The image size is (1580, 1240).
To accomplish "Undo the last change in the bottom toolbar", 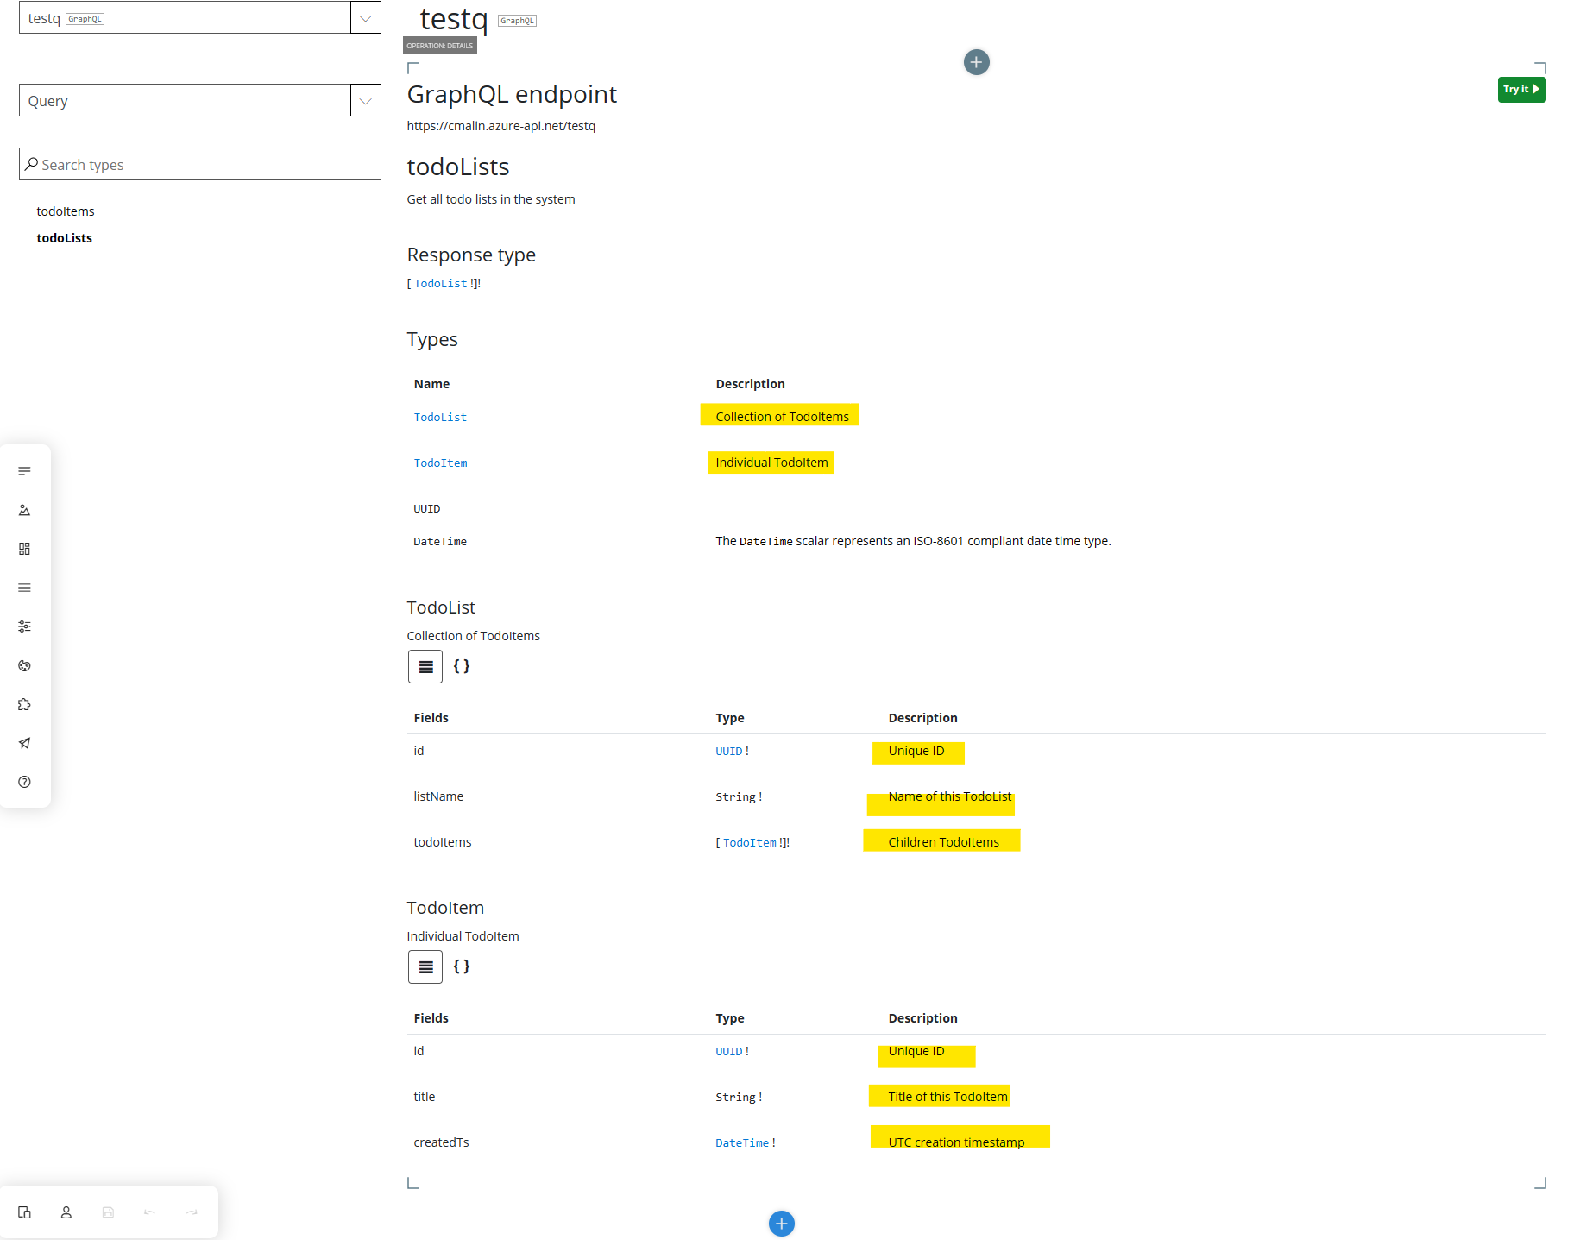I will [x=150, y=1212].
